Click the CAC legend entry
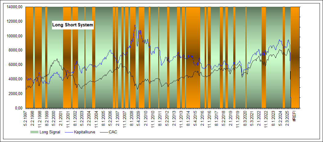 (113, 132)
